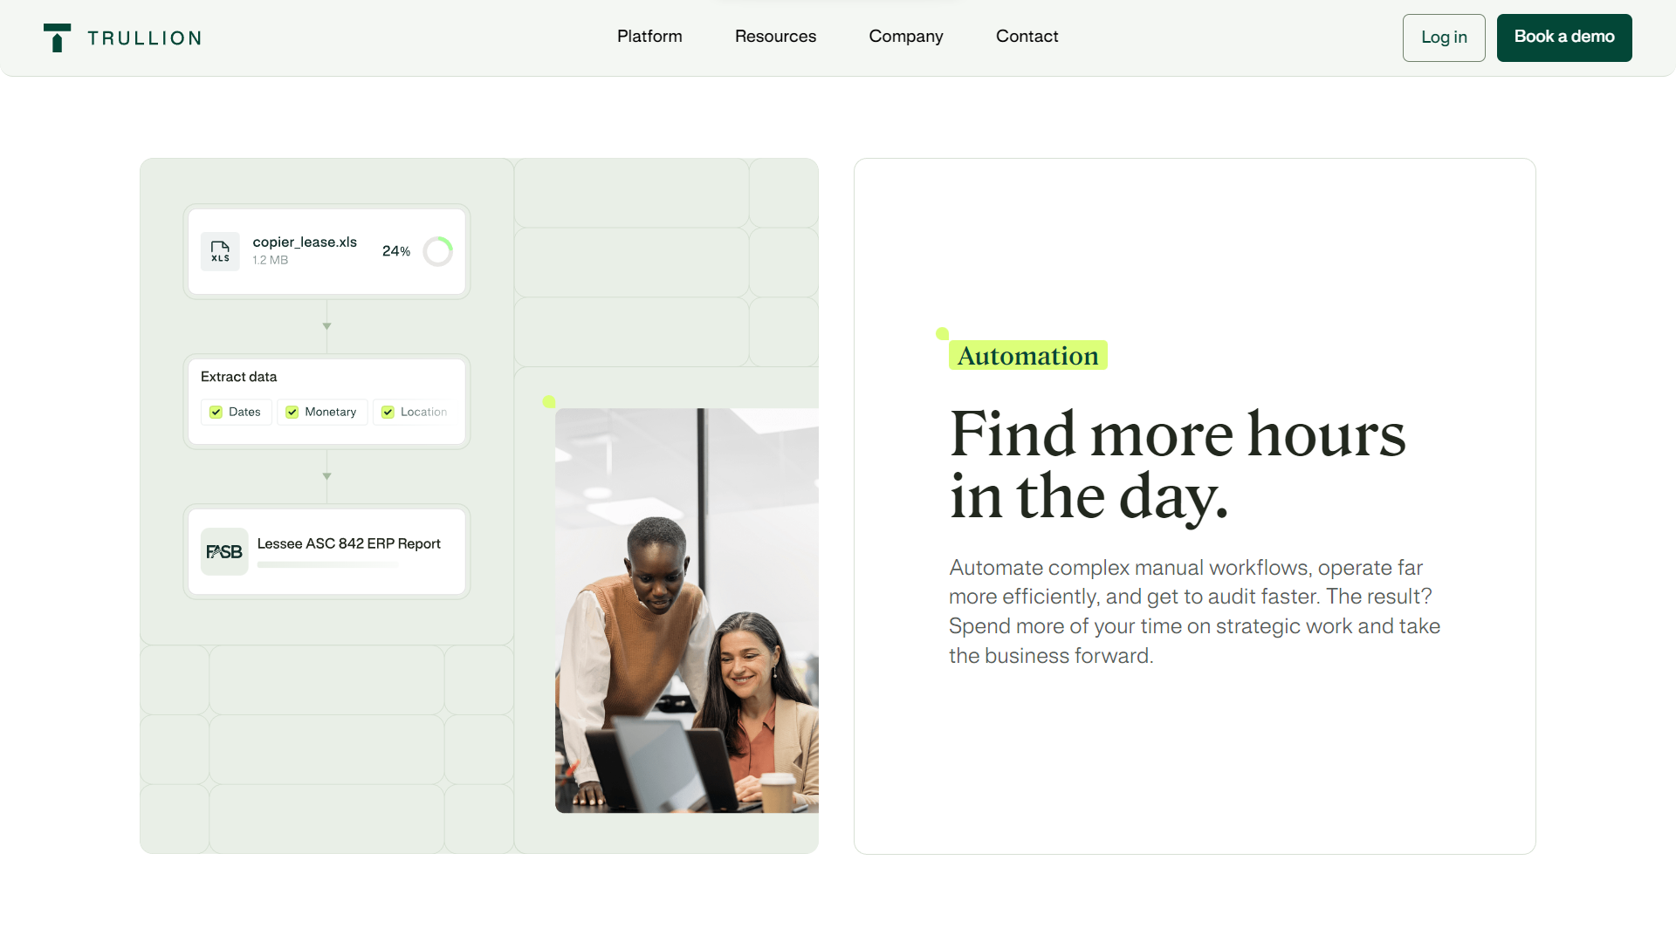Click the 24% circular progress ring
The image size is (1676, 942).
pos(437,251)
